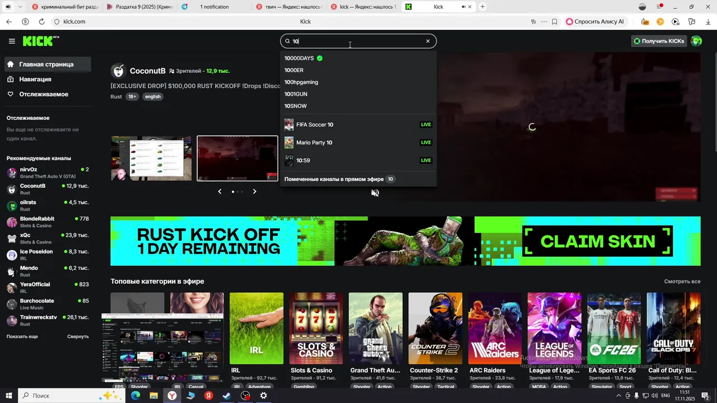717x403 pixels.
Task: Open the League of Legends category card
Action: tap(555, 329)
